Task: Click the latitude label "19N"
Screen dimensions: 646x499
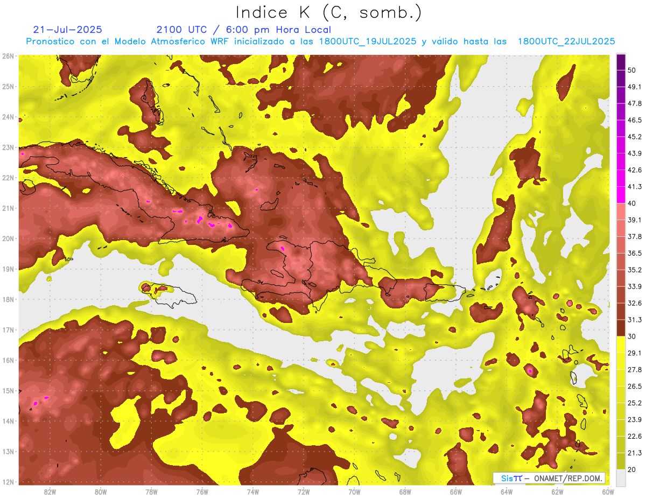Action: pos(8,269)
